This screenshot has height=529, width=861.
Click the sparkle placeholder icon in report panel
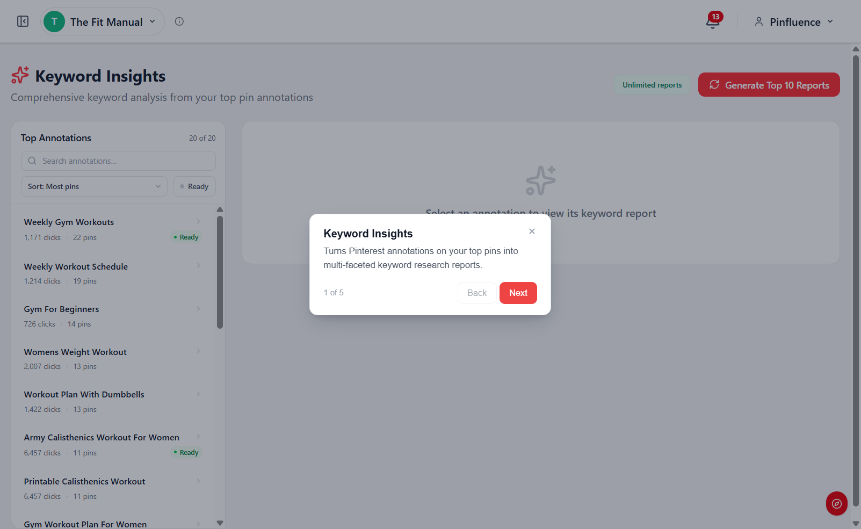(x=541, y=180)
